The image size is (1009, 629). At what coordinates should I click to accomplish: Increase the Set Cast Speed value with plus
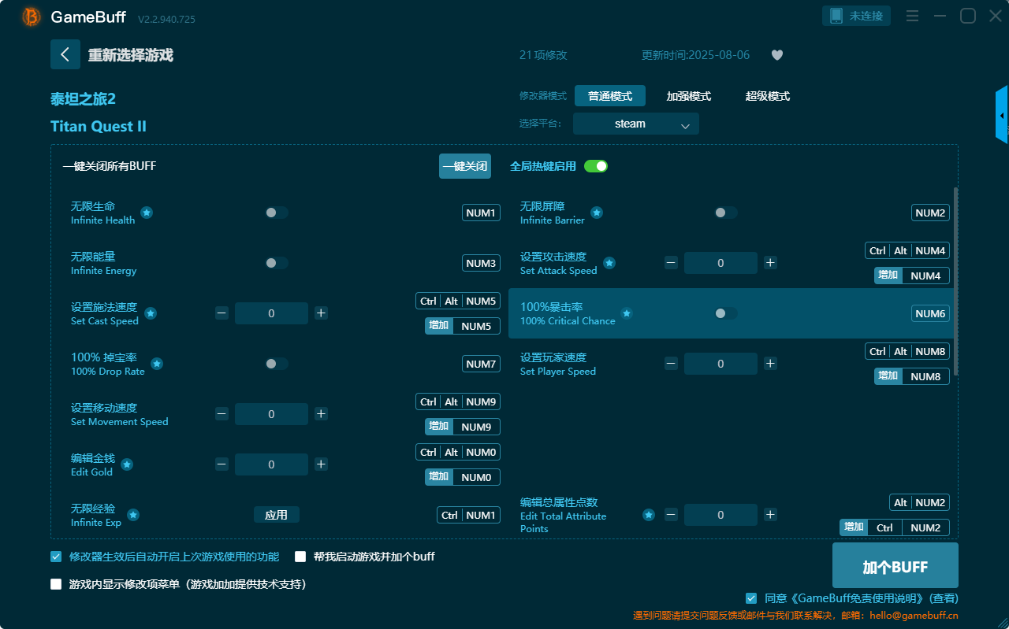(321, 313)
